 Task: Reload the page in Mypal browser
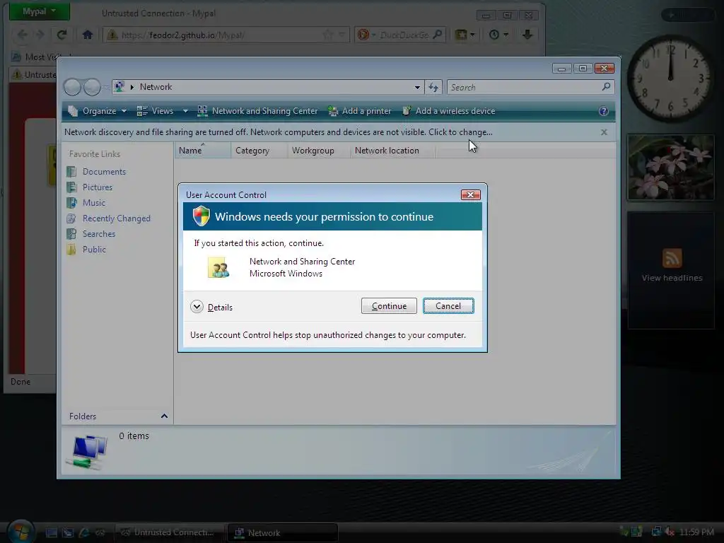pos(62,35)
